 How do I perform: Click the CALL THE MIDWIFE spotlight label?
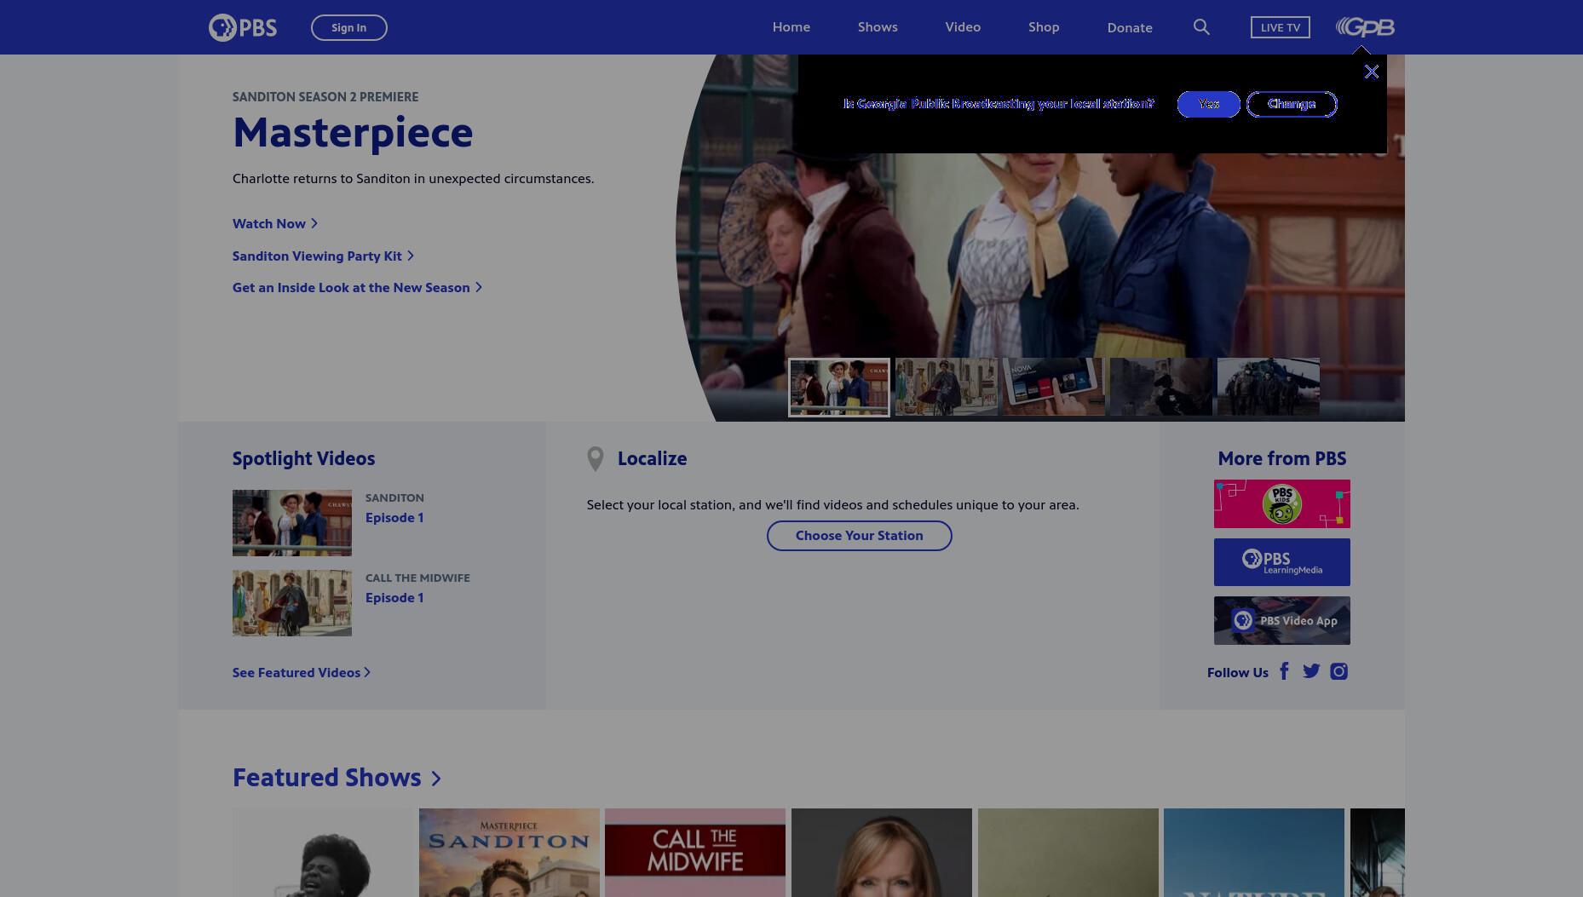[x=417, y=578]
